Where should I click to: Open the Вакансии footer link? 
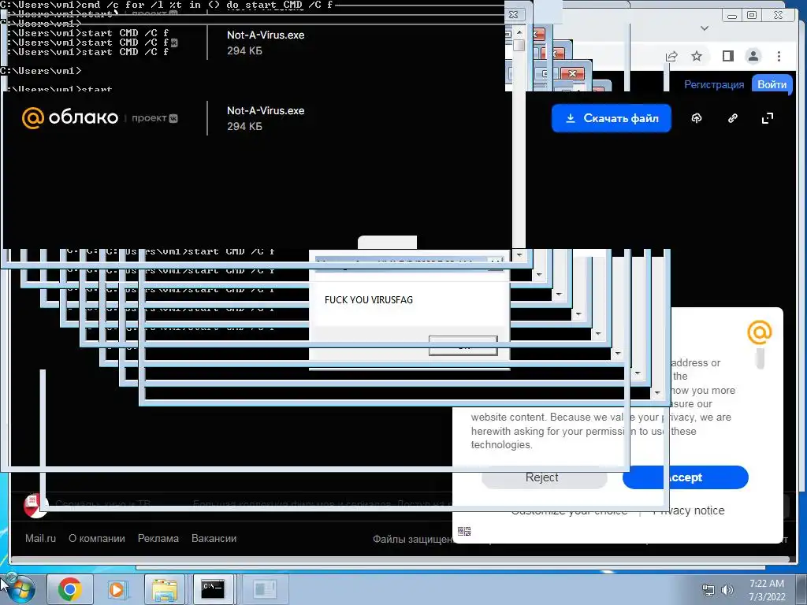click(214, 538)
